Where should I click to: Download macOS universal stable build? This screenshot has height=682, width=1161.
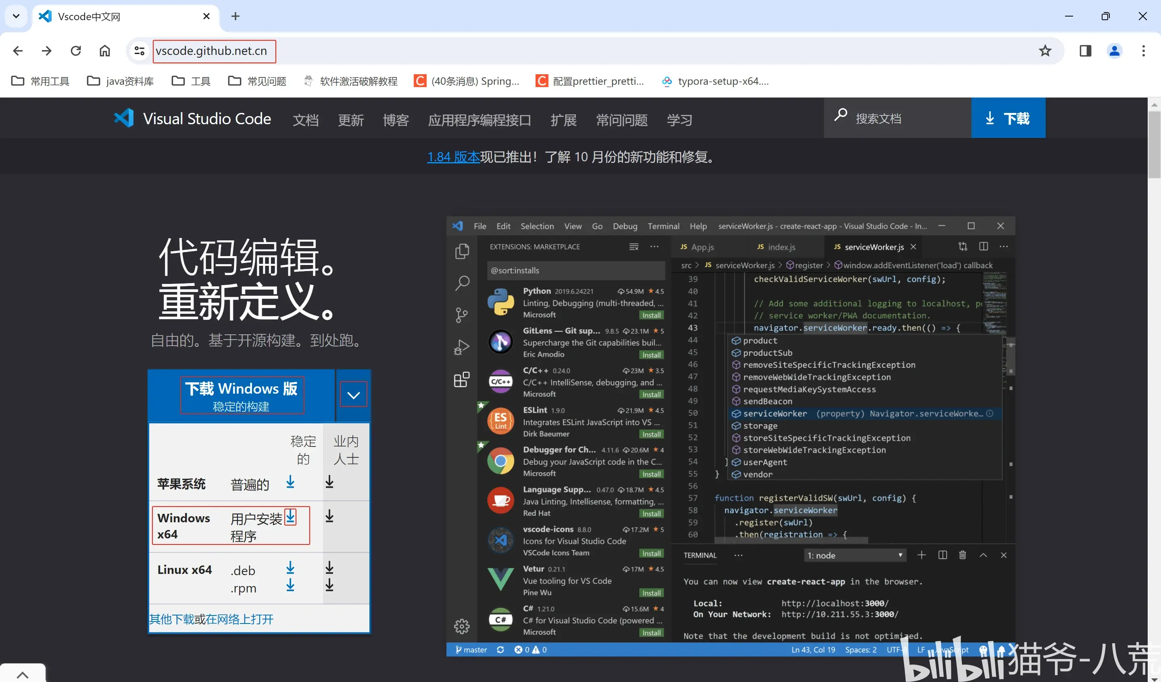[x=290, y=482]
